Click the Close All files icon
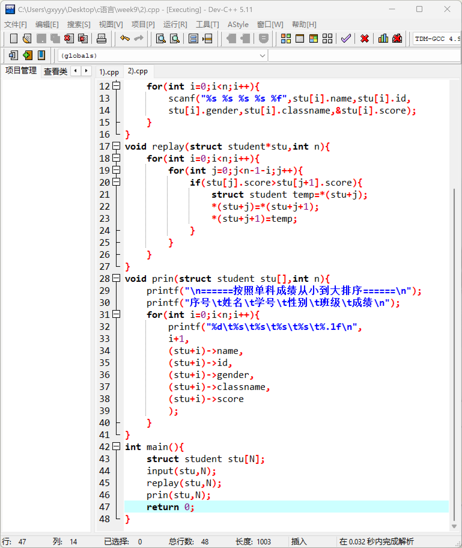462x548 pixels. [x=83, y=38]
